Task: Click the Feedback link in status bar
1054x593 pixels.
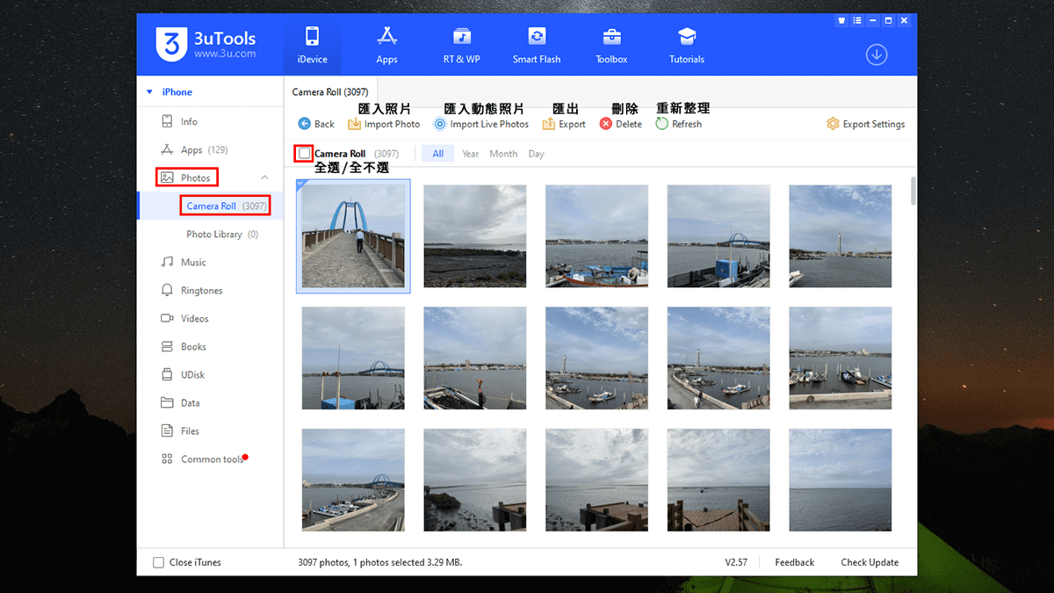Action: [x=794, y=562]
